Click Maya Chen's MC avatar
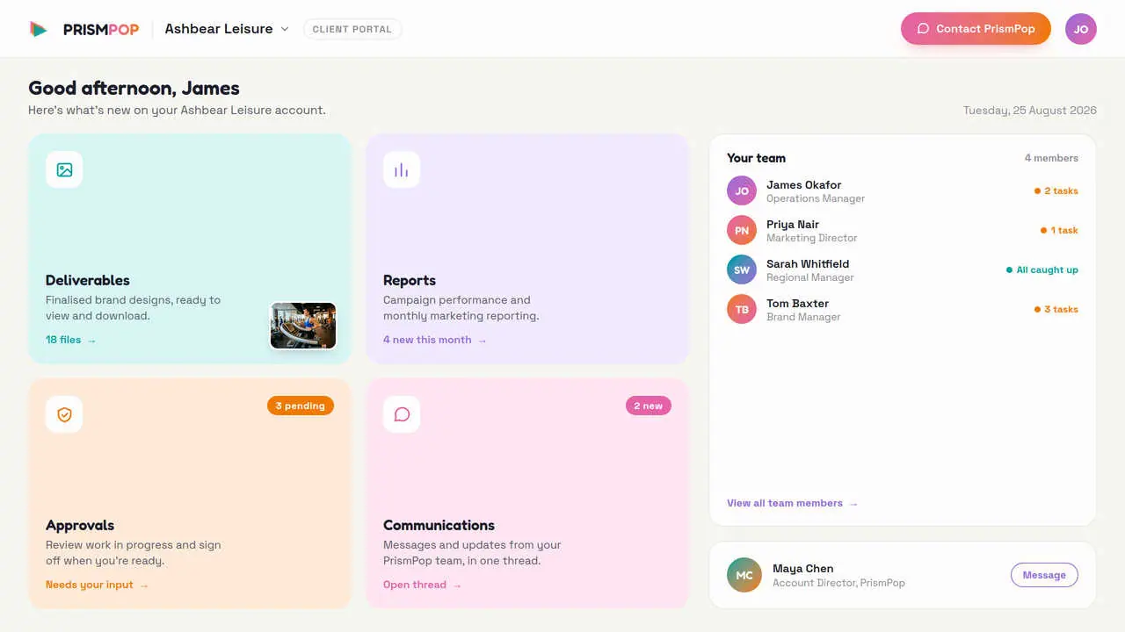1125x632 pixels. tap(744, 575)
